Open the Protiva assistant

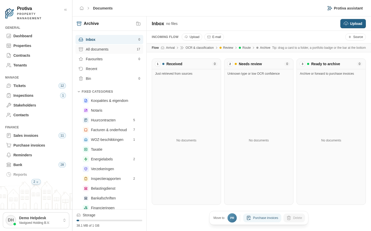coord(345,8)
